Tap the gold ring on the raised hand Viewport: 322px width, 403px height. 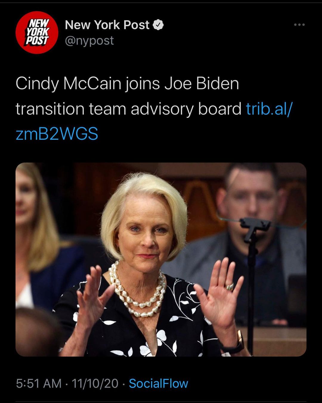[230, 287]
